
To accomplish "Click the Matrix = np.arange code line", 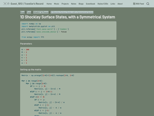I will (x=48, y=75).
